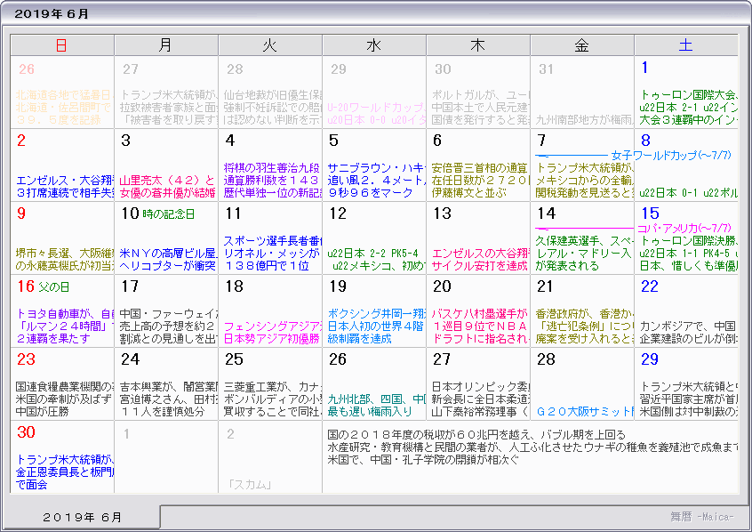The image size is (752, 532).
Task: Open the 将棋の羽生善治九段 entry on June 4
Action: (x=269, y=167)
